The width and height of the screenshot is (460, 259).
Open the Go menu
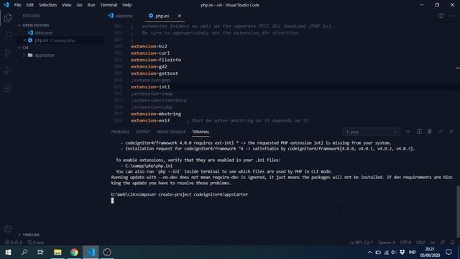(x=79, y=5)
